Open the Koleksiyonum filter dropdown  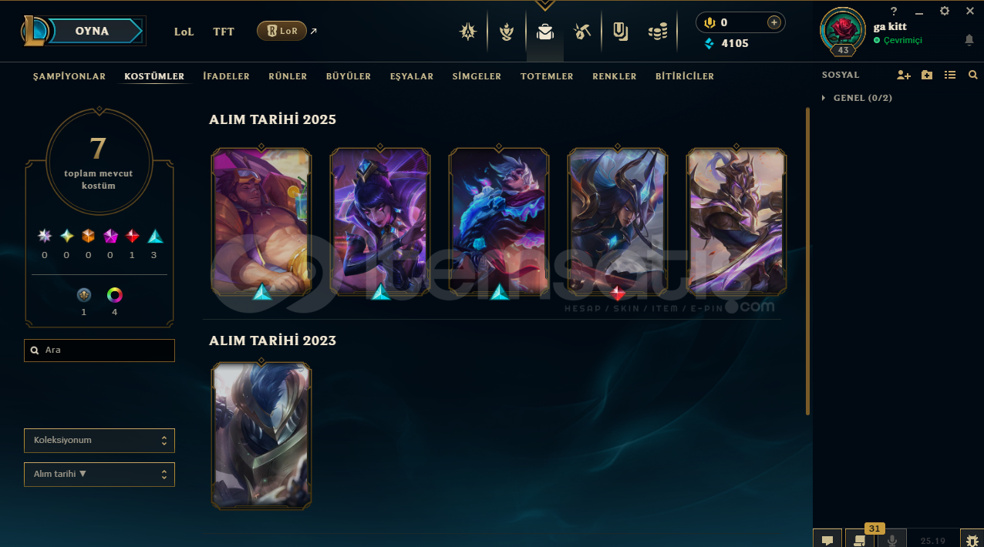point(99,441)
